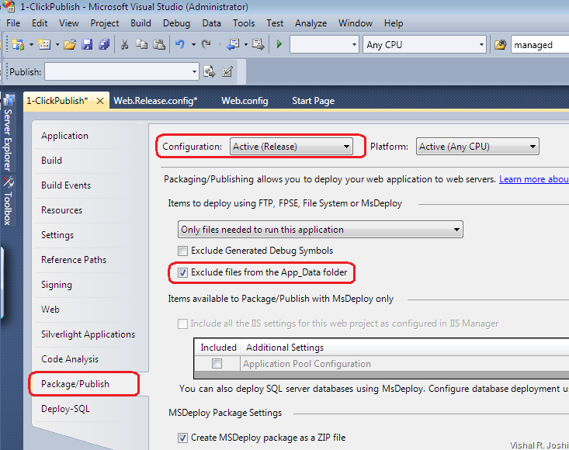
Task: Click the Paste clipboard icon
Action: (x=159, y=45)
